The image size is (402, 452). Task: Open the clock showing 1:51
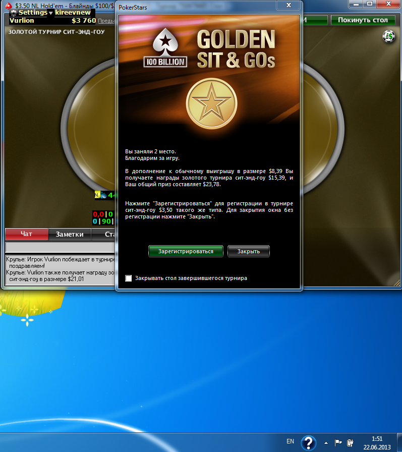376,442
